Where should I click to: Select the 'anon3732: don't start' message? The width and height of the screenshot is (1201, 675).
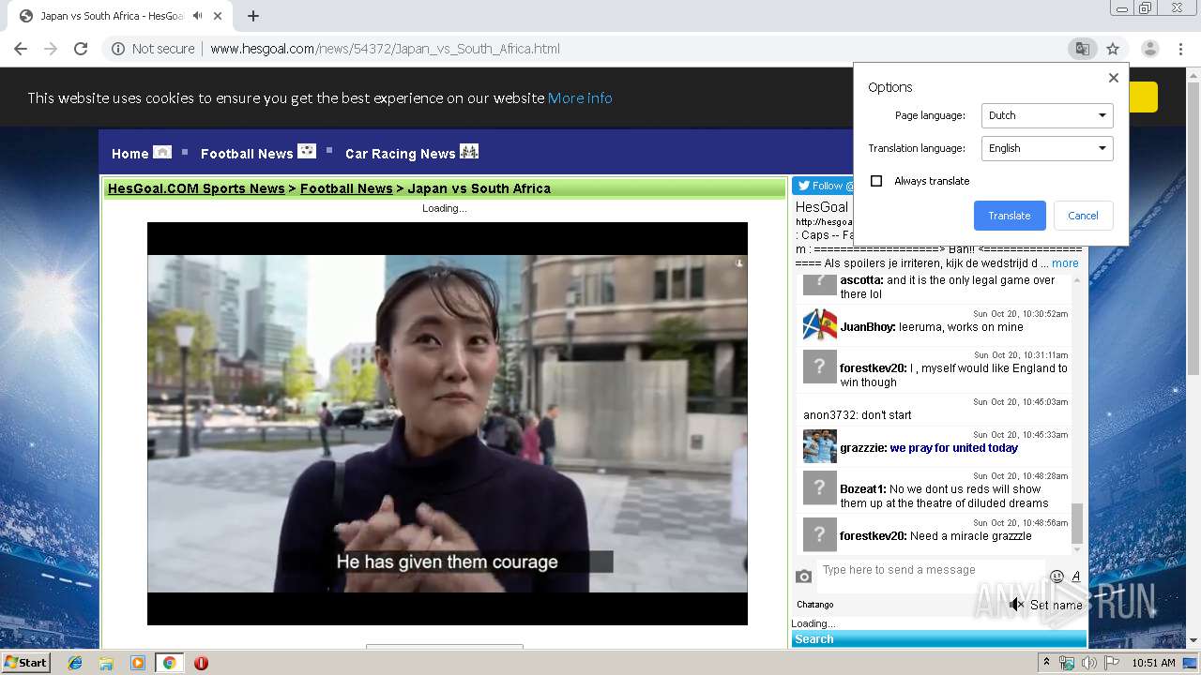click(858, 415)
